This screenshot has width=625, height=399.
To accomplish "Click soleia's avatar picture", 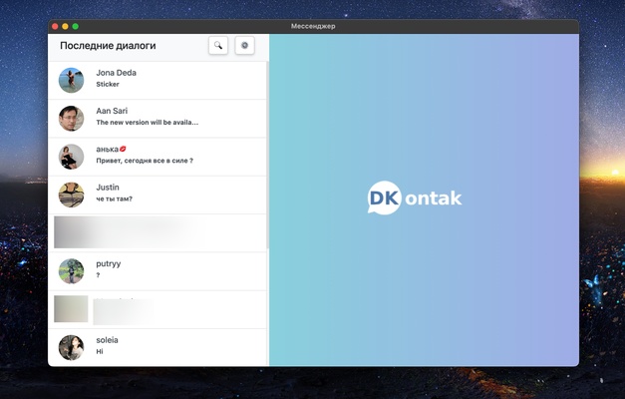I will (x=72, y=347).
